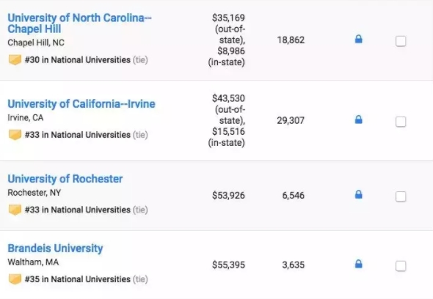The width and height of the screenshot is (433, 299).
Task: Click the lock icon for University of Rochester
Action: pos(358,194)
